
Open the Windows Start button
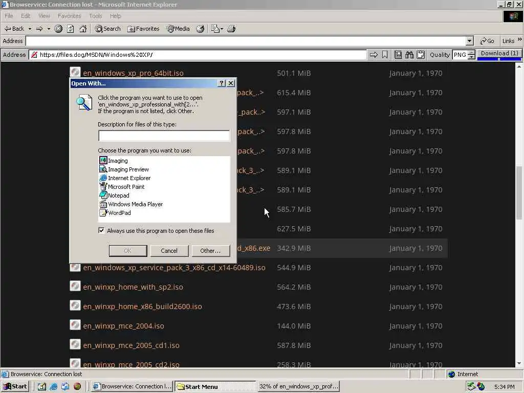[x=15, y=387]
